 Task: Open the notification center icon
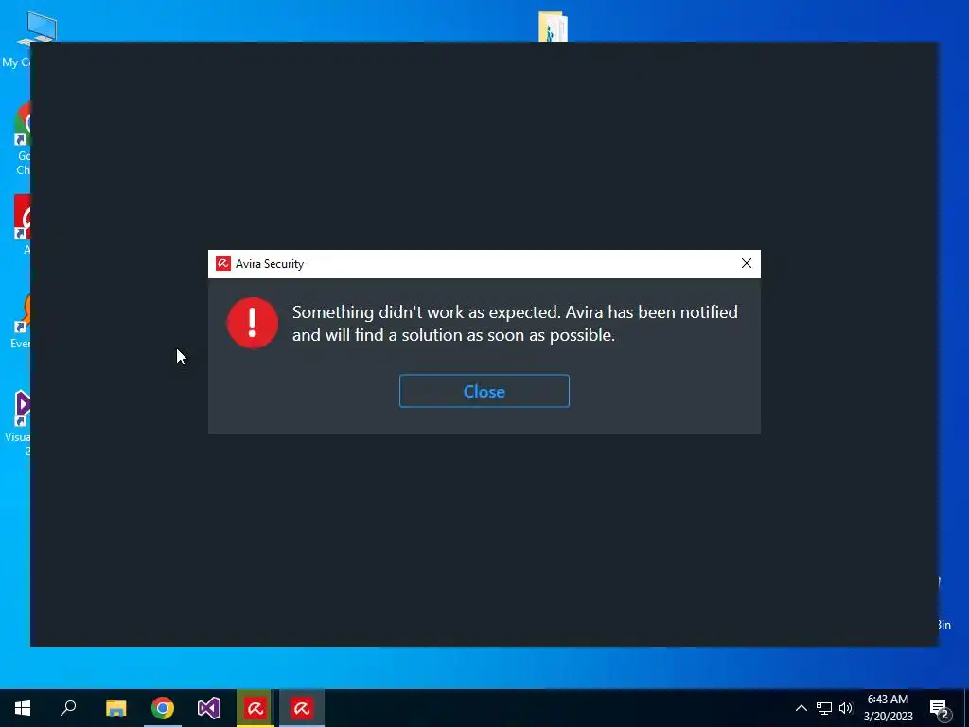click(x=940, y=708)
